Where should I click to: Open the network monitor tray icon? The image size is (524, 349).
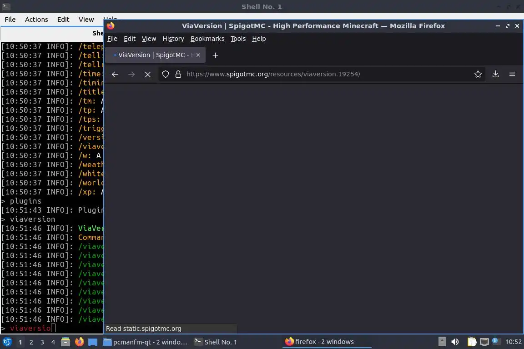484,342
